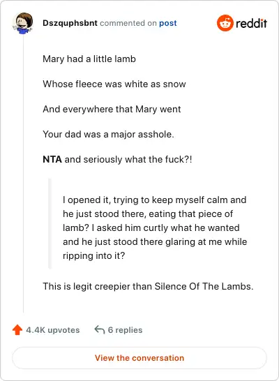
Task: Click the line "Whose fleece was white as snow"
Action: pyautogui.click(x=114, y=84)
